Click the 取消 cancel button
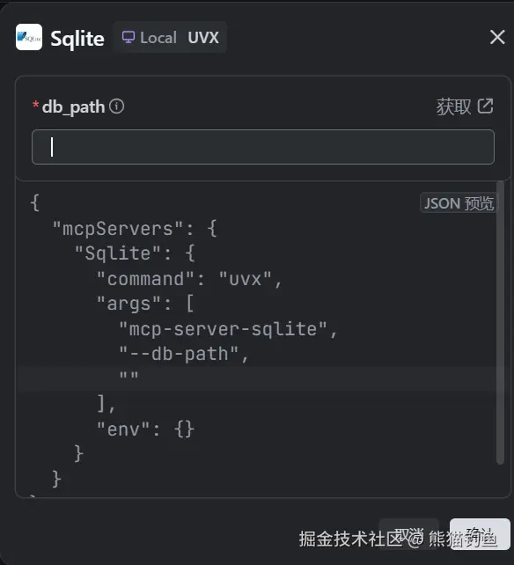 point(408,535)
